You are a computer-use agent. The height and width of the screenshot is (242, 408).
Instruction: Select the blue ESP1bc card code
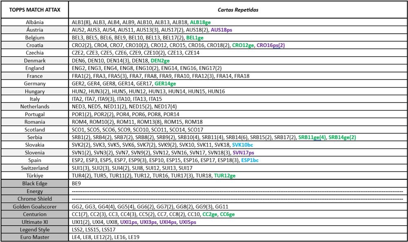click(x=250, y=161)
